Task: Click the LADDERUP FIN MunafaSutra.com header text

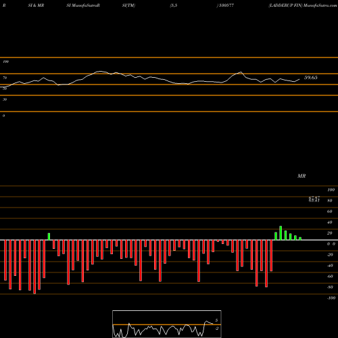Action: (x=303, y=5)
